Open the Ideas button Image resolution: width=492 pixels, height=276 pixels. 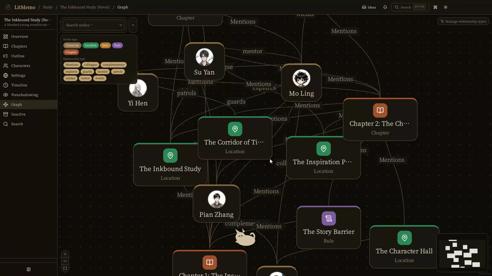point(369,7)
